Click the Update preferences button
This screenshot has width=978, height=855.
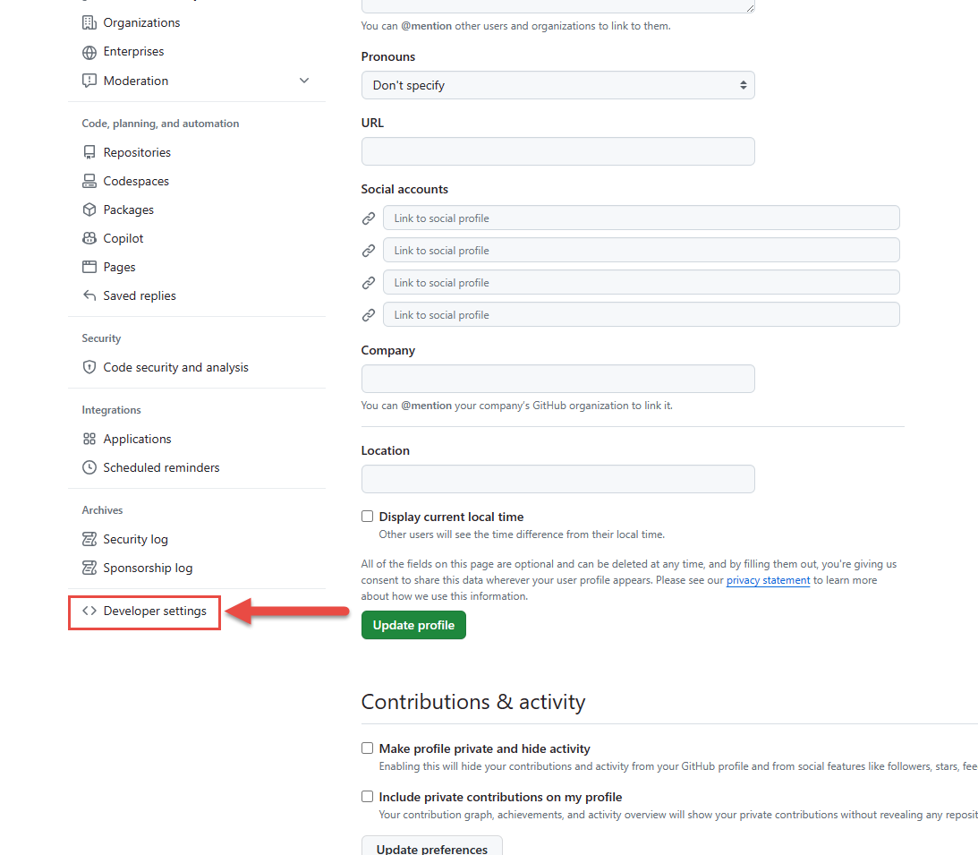(x=431, y=849)
